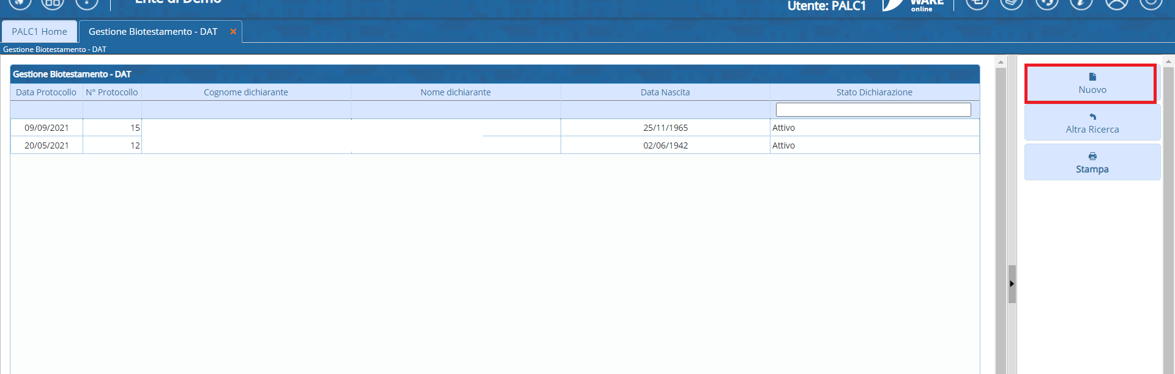Switch to the PALC1 Home tab
1175x374 pixels.
pyautogui.click(x=39, y=32)
